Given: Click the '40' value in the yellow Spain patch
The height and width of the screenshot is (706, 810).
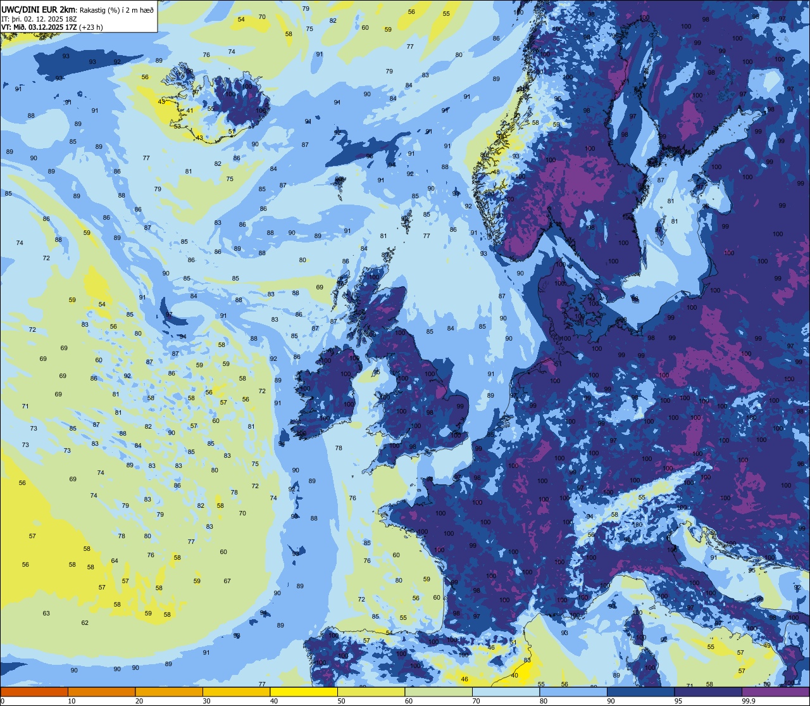Looking at the screenshot, I should point(514,675).
